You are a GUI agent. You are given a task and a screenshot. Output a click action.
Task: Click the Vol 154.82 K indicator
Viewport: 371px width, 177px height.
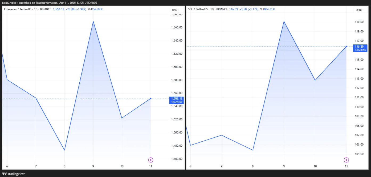[x=95, y=9]
